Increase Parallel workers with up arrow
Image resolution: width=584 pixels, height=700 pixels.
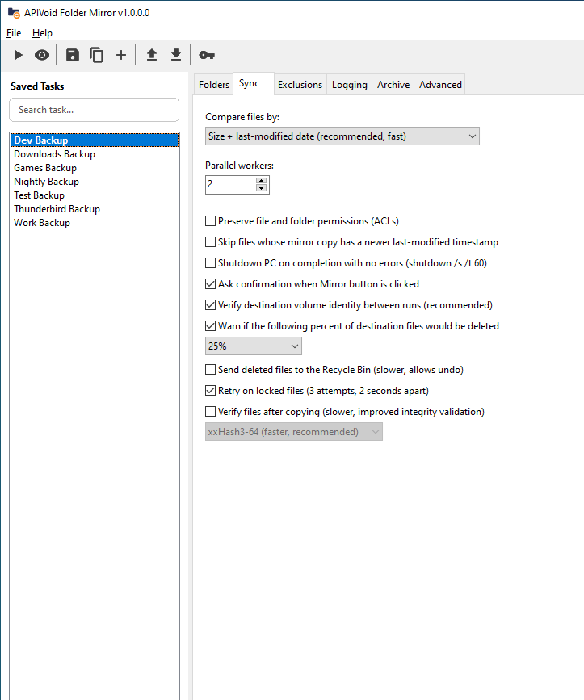tap(262, 180)
